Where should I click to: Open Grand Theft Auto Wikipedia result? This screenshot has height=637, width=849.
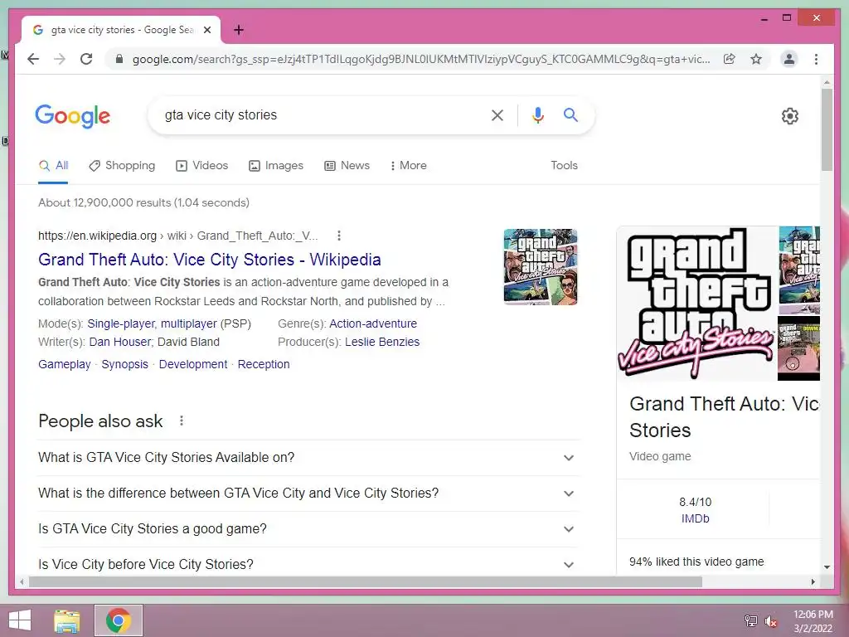click(x=210, y=260)
